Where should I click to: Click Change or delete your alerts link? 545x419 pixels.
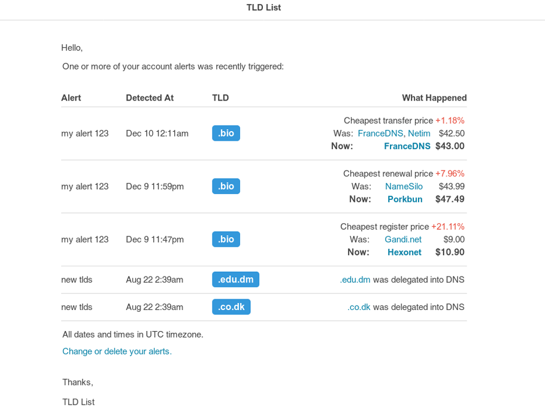coord(117,351)
